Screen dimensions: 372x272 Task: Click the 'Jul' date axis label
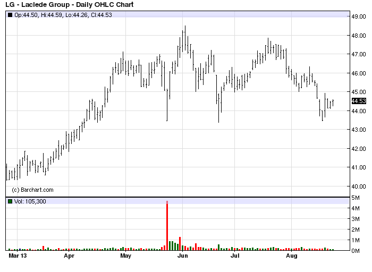[x=235, y=256]
